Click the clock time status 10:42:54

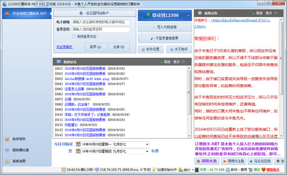coord(77,170)
